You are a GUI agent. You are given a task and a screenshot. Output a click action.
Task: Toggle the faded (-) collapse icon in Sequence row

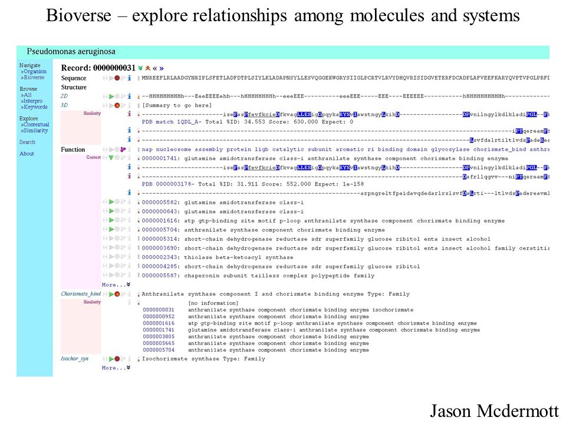click(x=105, y=78)
